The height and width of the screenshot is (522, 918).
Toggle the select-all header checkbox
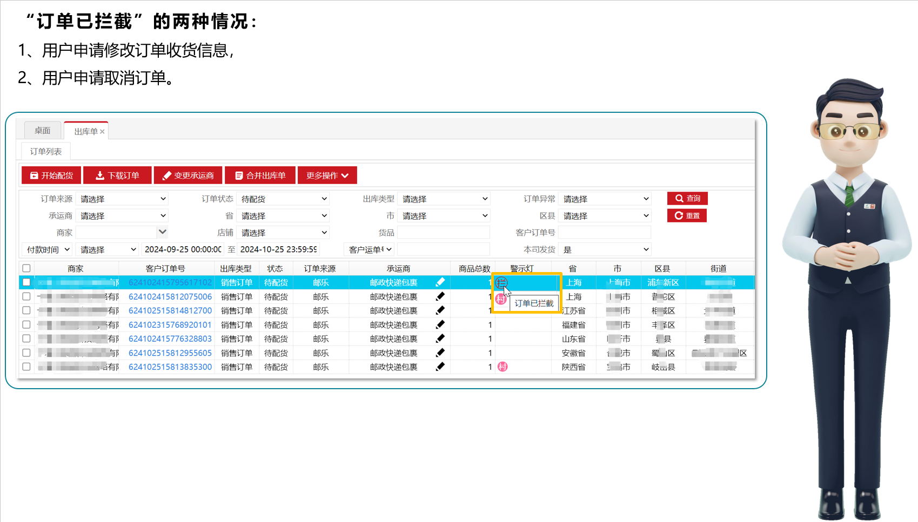point(26,268)
